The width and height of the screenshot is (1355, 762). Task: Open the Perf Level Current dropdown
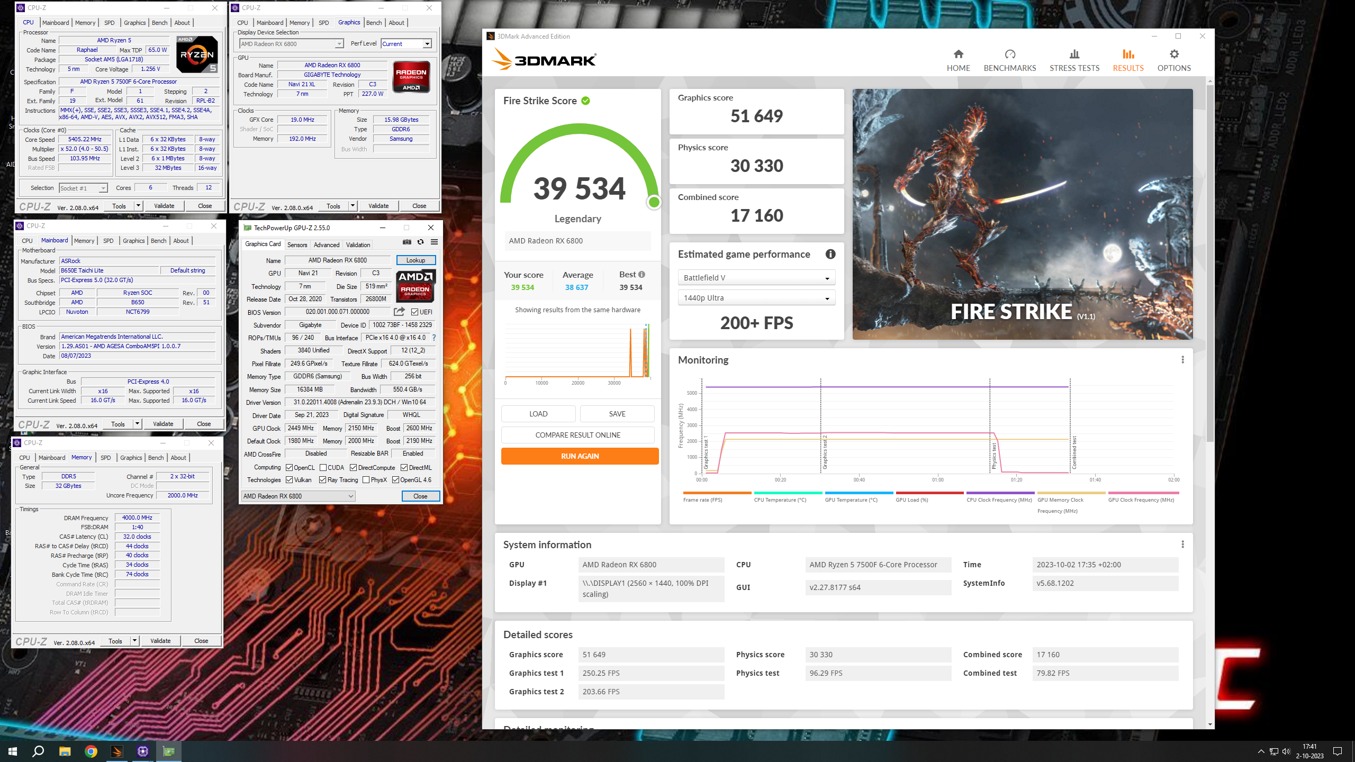pos(406,44)
